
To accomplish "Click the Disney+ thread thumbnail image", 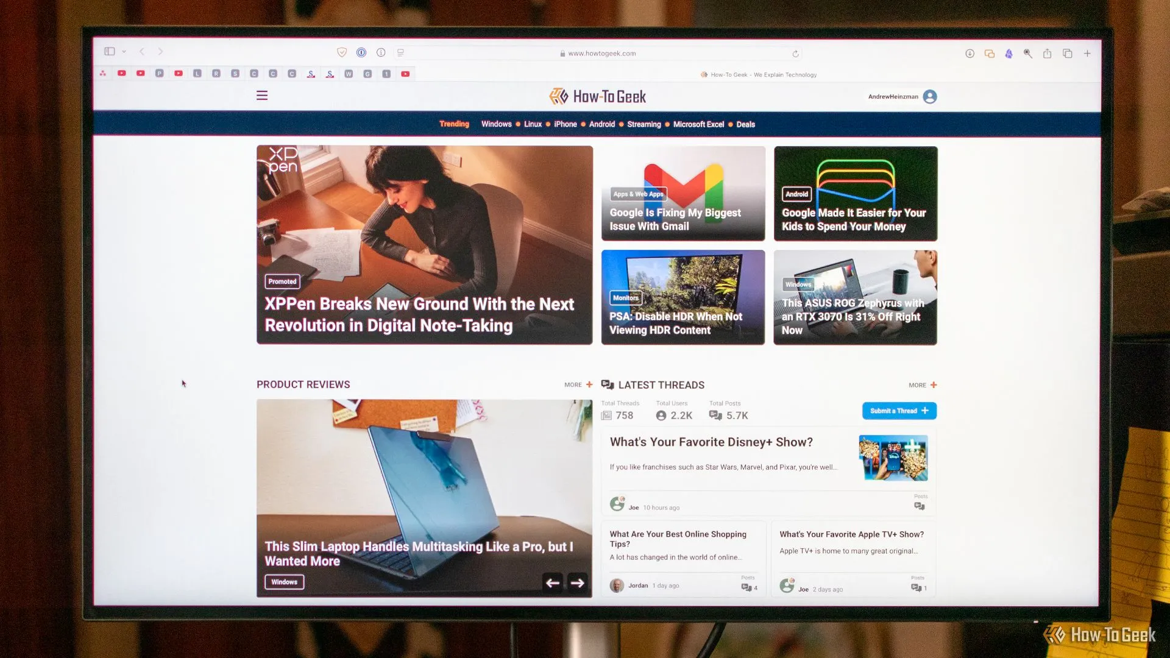I will (x=893, y=458).
